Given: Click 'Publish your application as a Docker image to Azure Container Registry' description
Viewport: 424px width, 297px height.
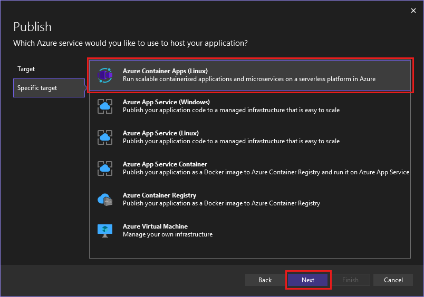Looking at the screenshot, I should coord(221,203).
